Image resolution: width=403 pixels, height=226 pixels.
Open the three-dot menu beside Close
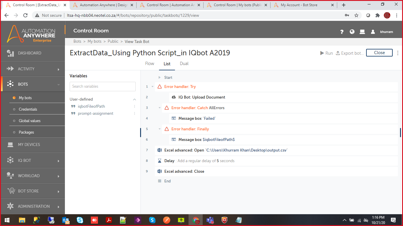point(398,53)
